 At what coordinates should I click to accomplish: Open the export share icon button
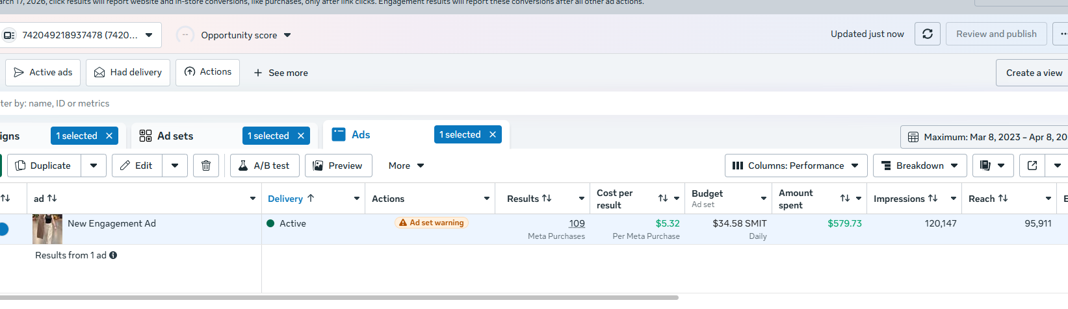[1032, 166]
